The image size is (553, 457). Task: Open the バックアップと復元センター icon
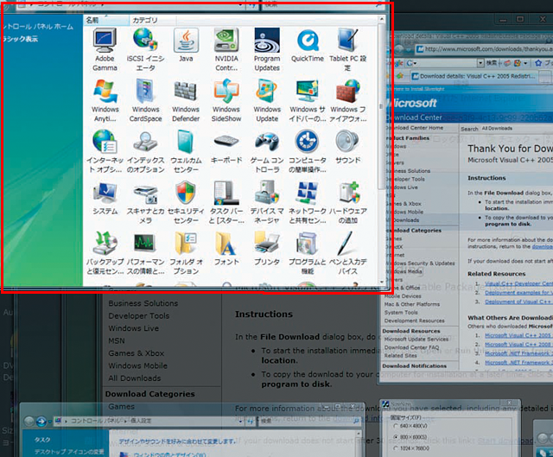pos(105,253)
